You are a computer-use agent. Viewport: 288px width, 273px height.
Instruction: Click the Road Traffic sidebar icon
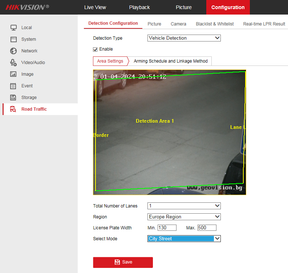point(13,109)
